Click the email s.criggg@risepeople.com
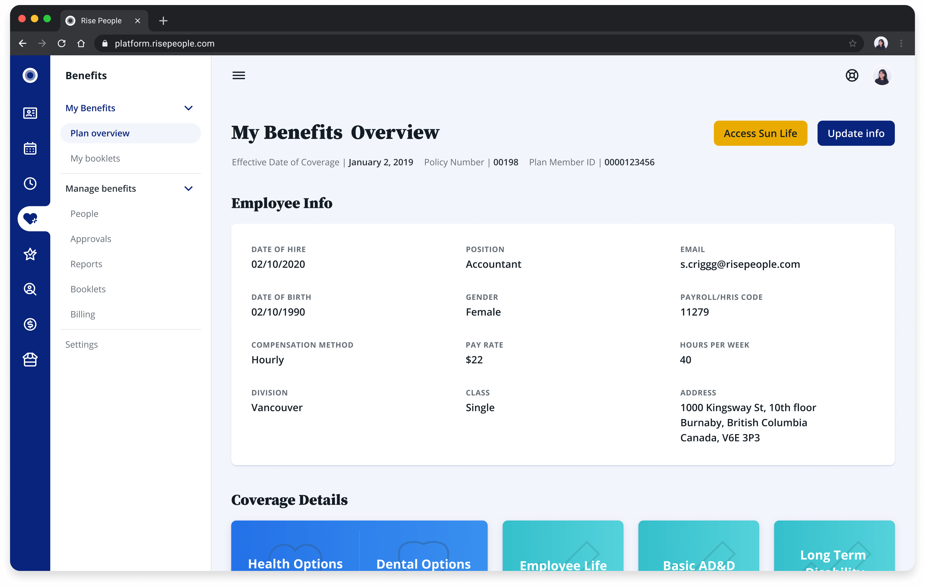The width and height of the screenshot is (925, 586). [x=740, y=264]
